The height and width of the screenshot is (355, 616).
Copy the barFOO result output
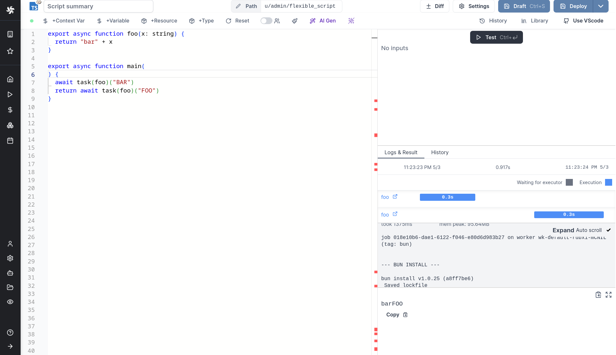click(396, 315)
